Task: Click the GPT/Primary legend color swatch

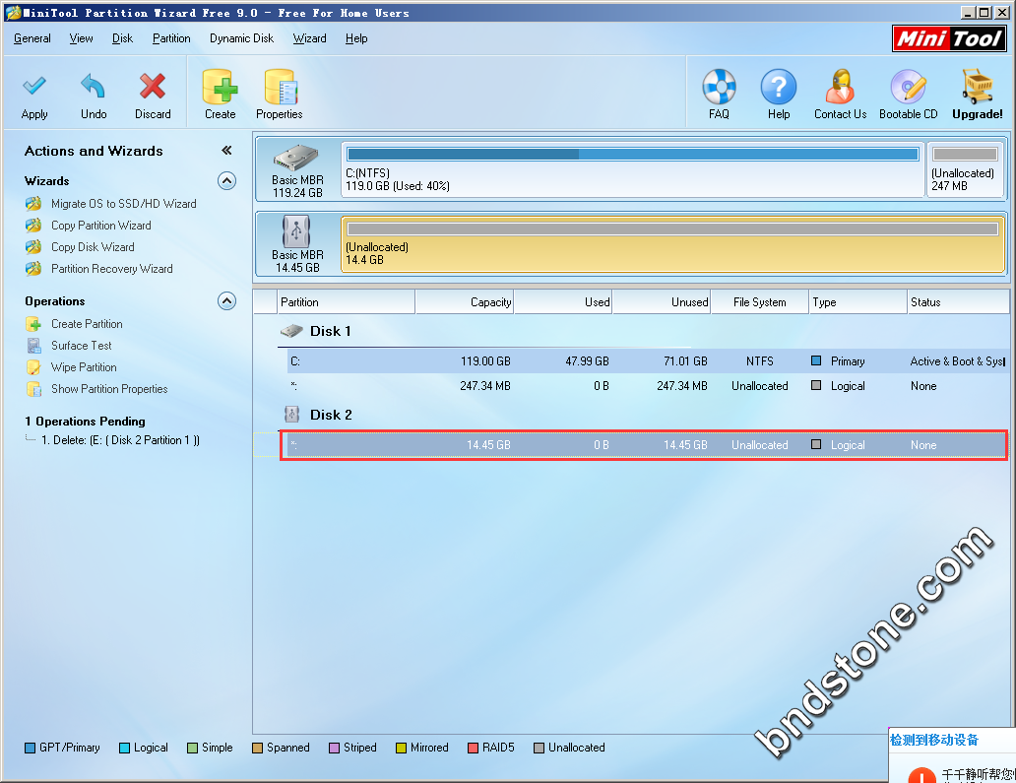Action: click(x=30, y=748)
